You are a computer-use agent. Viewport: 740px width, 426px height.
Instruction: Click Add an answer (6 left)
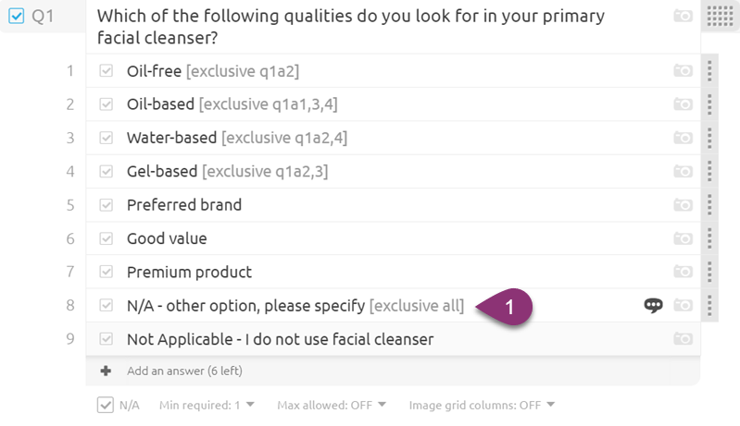tap(184, 371)
